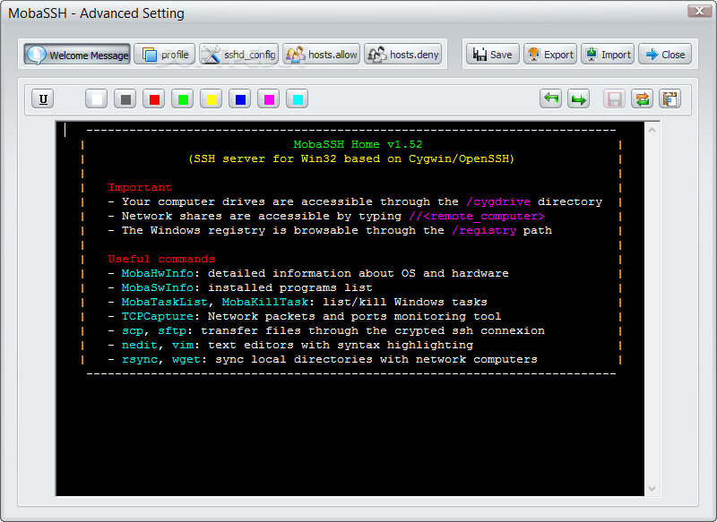Switch to the hosts.allow tab
The width and height of the screenshot is (717, 522).
click(x=322, y=55)
